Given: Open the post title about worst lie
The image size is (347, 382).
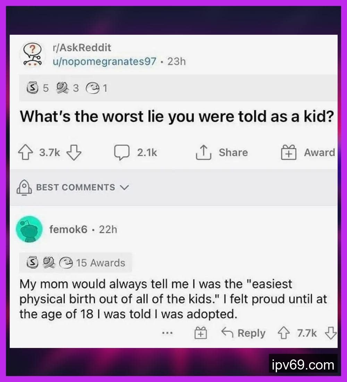Looking at the screenshot, I should tap(177, 116).
